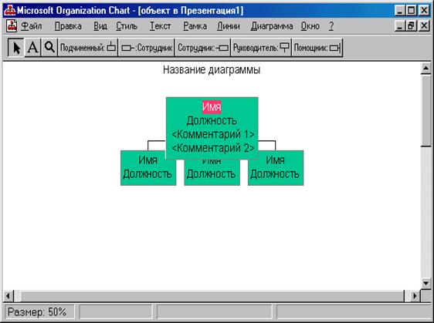Open the Линии menu
This screenshot has height=323, width=434.
tap(229, 26)
